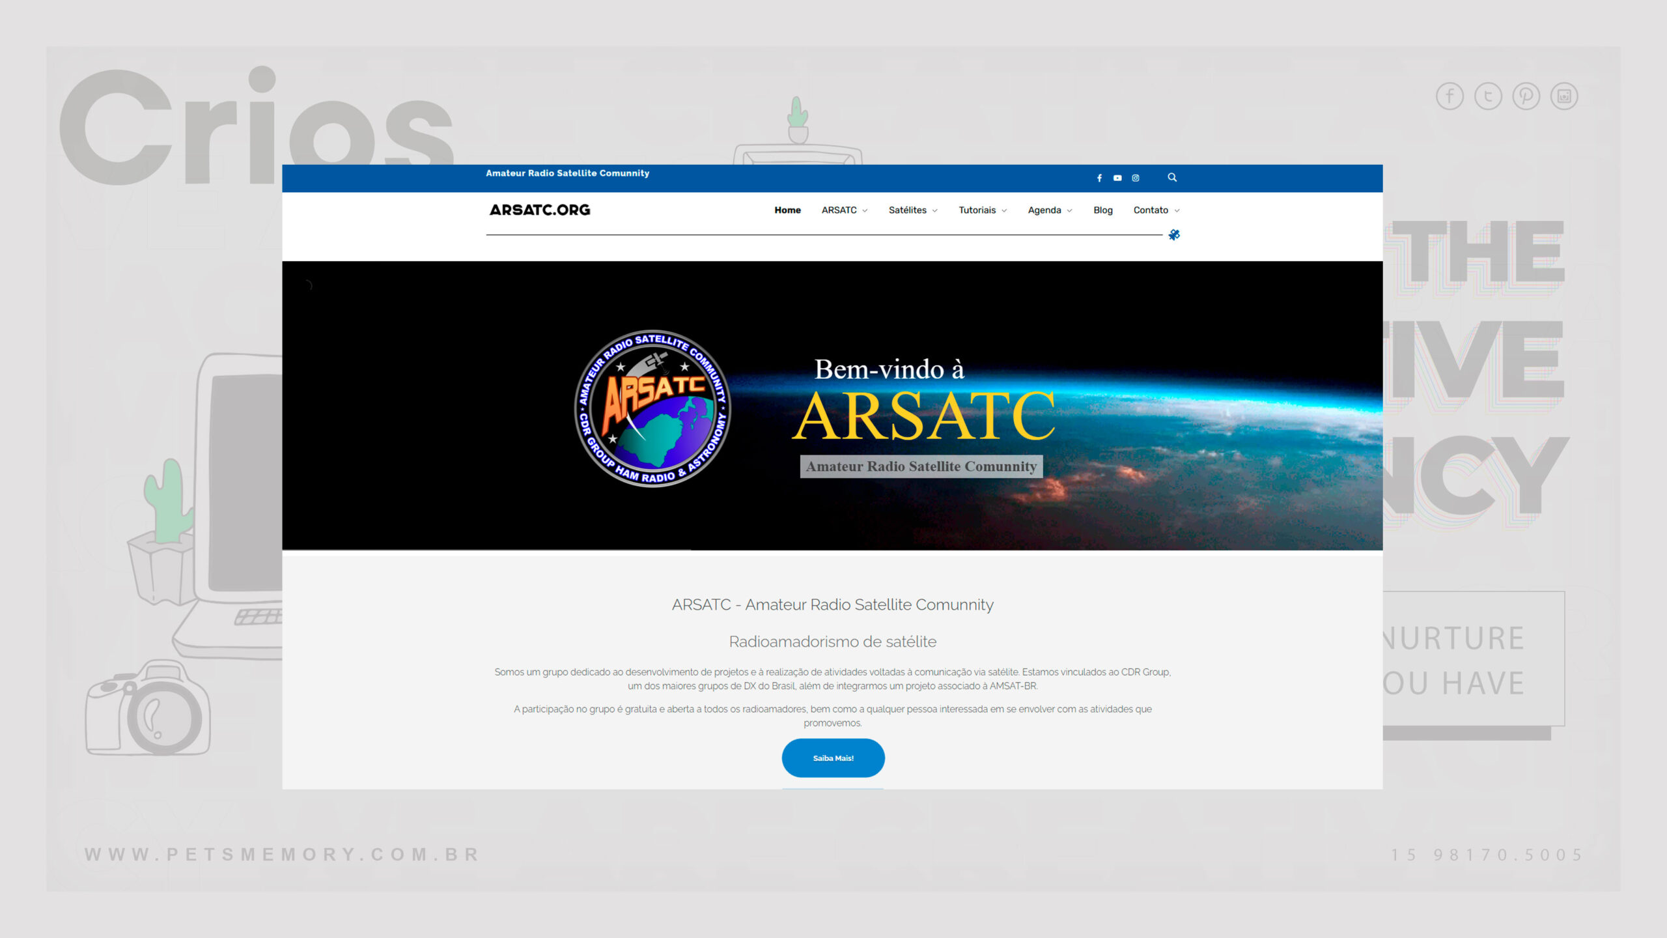Click the large yellow ARSATC banner title
The width and height of the screenshot is (1667, 938).
[x=923, y=416]
